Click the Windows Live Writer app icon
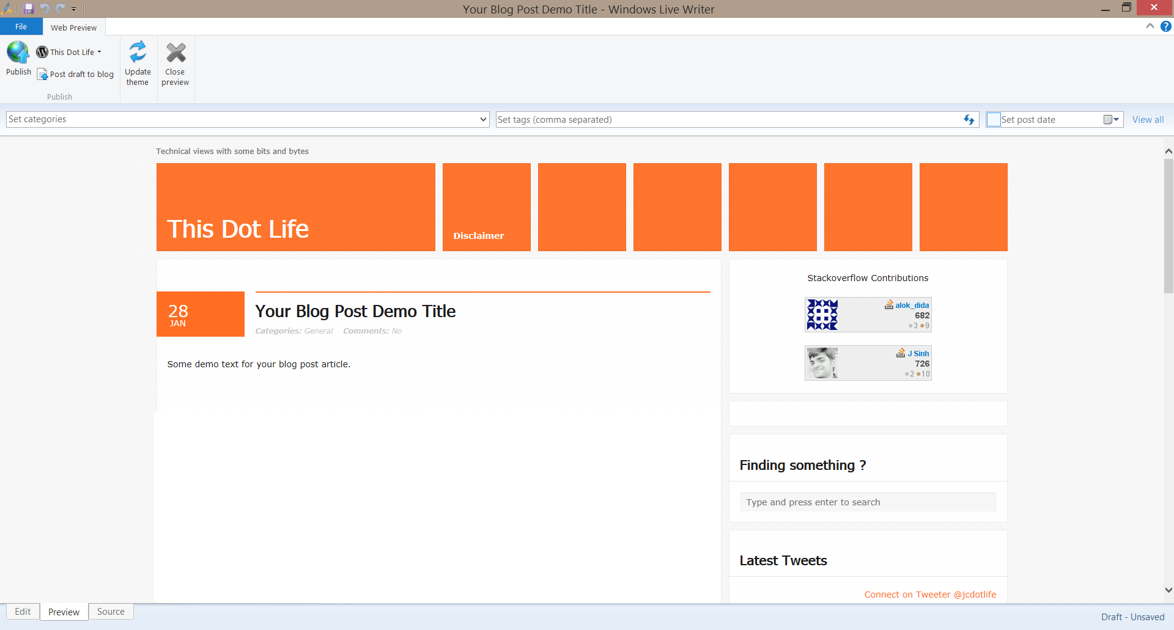Viewport: 1174px width, 630px height. point(7,9)
